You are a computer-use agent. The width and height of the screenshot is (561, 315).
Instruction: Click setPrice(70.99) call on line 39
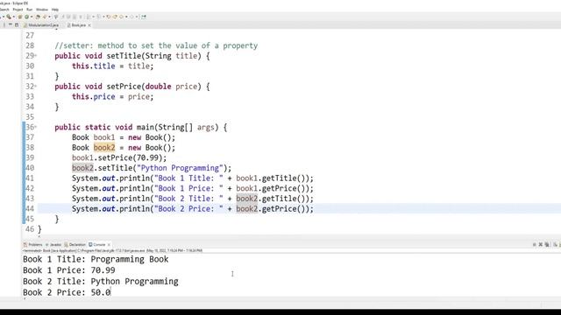pos(131,157)
